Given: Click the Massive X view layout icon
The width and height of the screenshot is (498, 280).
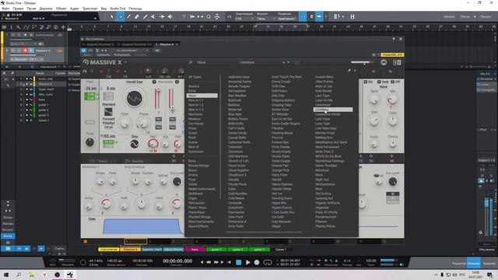Looking at the screenshot, I should (x=397, y=62).
